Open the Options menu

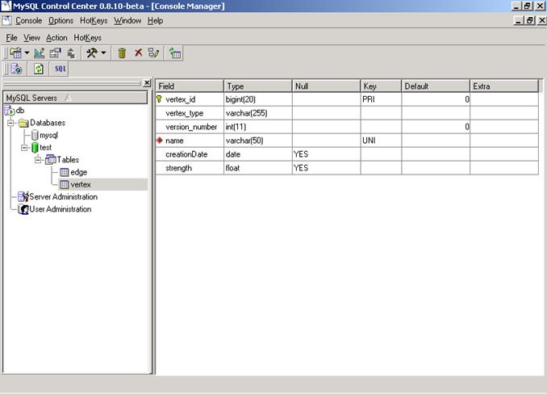pyautogui.click(x=61, y=21)
